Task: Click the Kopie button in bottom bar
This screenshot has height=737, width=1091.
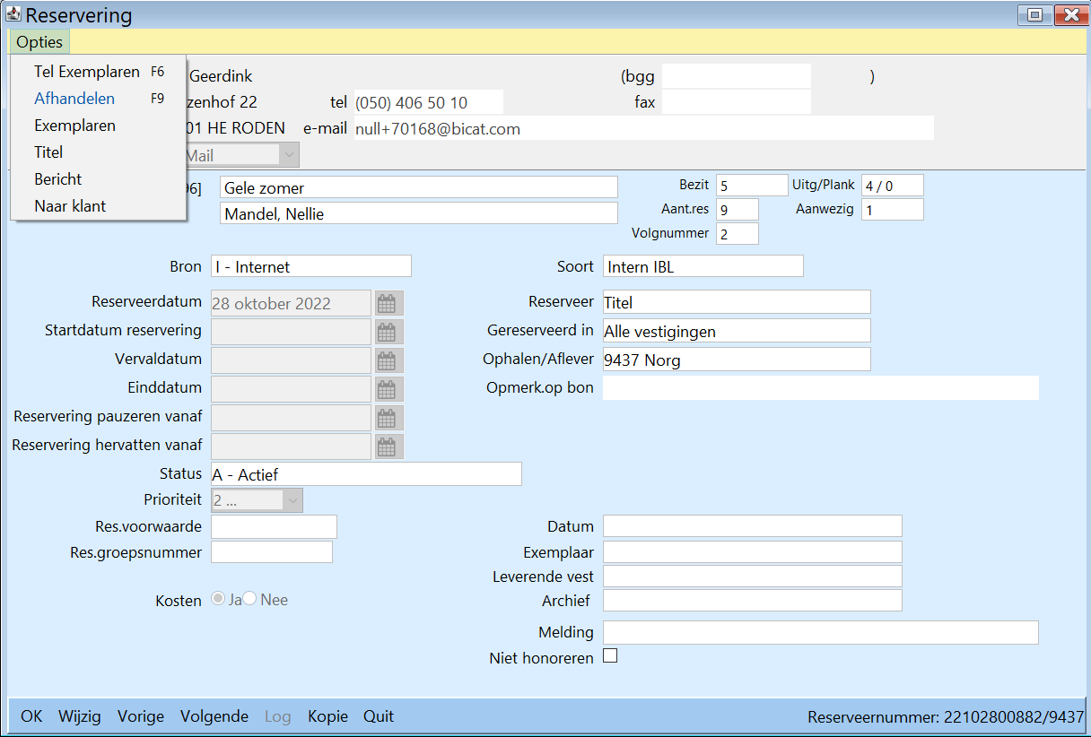Action: click(327, 716)
